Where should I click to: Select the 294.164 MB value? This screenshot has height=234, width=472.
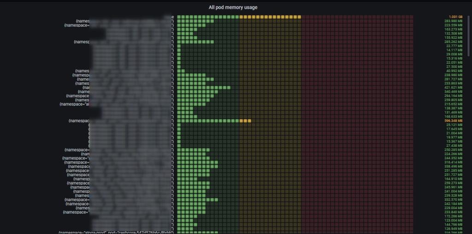pyautogui.click(x=454, y=96)
